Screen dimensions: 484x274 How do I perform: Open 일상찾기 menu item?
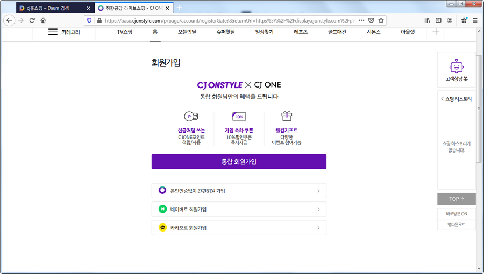(x=264, y=32)
